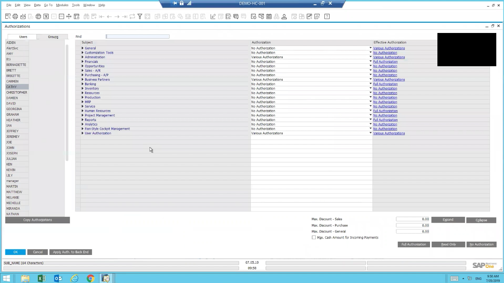Open the Modules menu
The width and height of the screenshot is (504, 283).
point(62,5)
